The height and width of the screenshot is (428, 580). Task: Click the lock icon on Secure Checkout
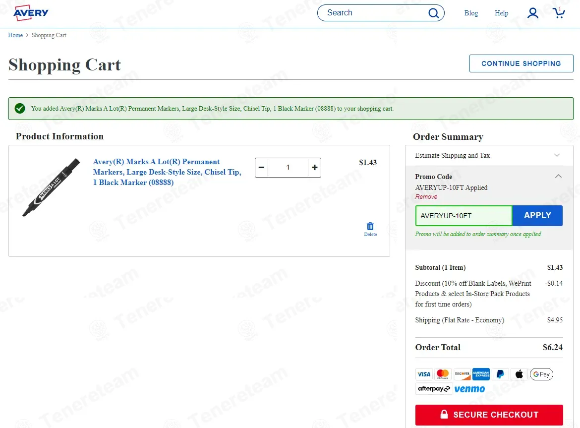tap(444, 414)
